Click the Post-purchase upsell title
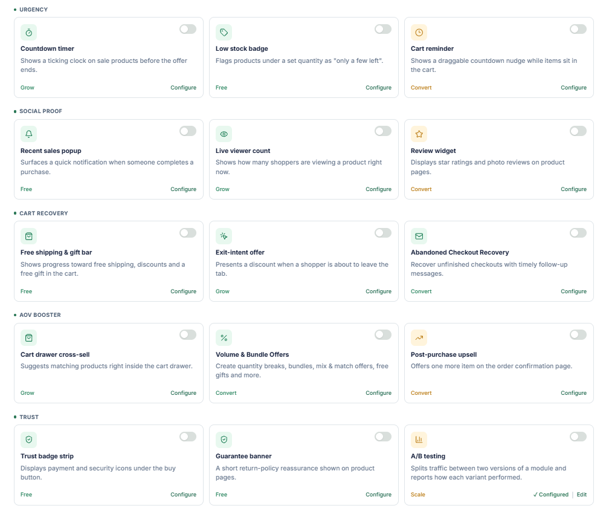Image resolution: width=609 pixels, height=517 pixels. [x=443, y=354]
